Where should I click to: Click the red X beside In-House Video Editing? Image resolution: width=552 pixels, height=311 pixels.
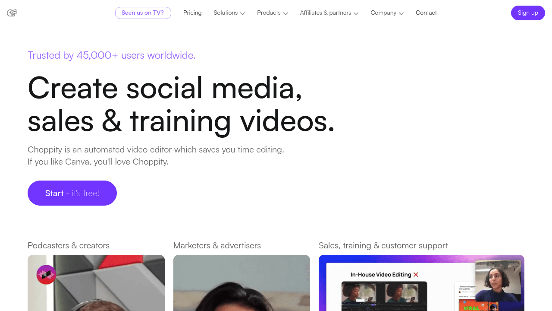416,275
